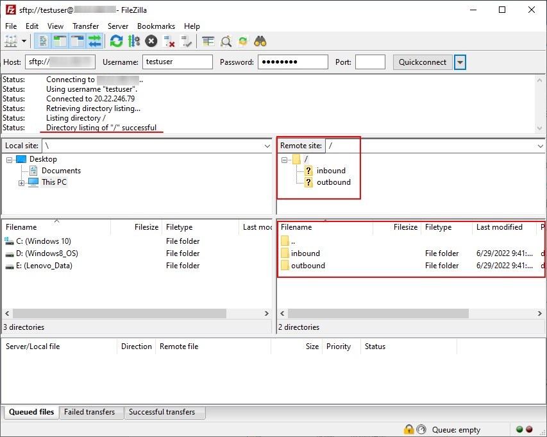The height and width of the screenshot is (437, 547).
Task: Disconnect from the current server
Action: pyautogui.click(x=169, y=42)
